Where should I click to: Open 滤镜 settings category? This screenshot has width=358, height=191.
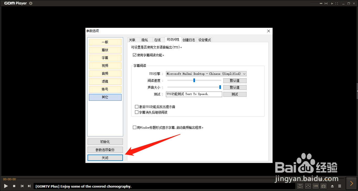pos(105,81)
